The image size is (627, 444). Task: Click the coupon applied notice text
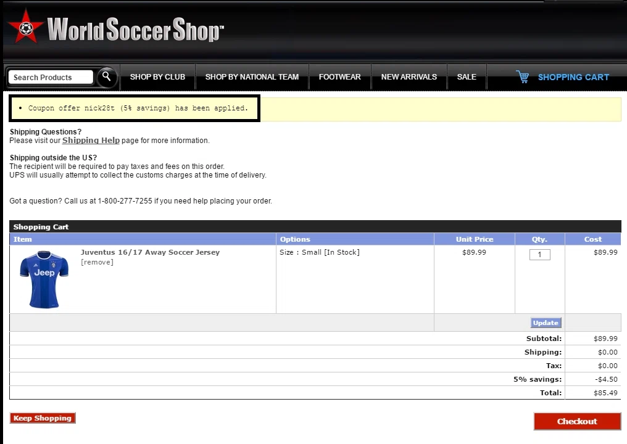138,108
